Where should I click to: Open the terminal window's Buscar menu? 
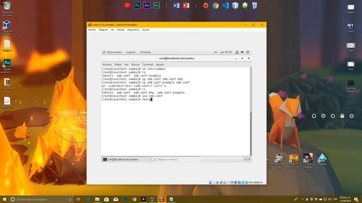pyautogui.click(x=136, y=64)
